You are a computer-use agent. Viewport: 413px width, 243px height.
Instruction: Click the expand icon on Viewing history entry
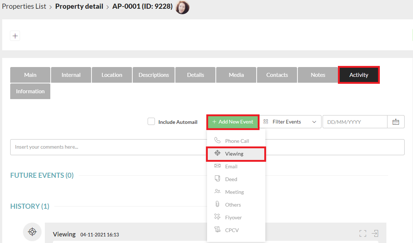pyautogui.click(x=362, y=234)
